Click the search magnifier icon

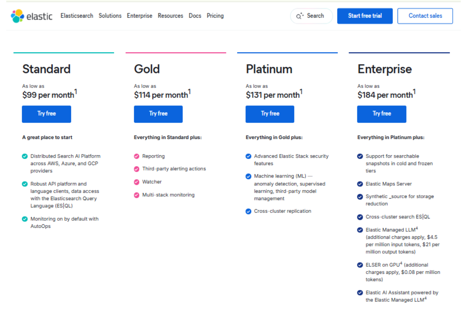[299, 16]
